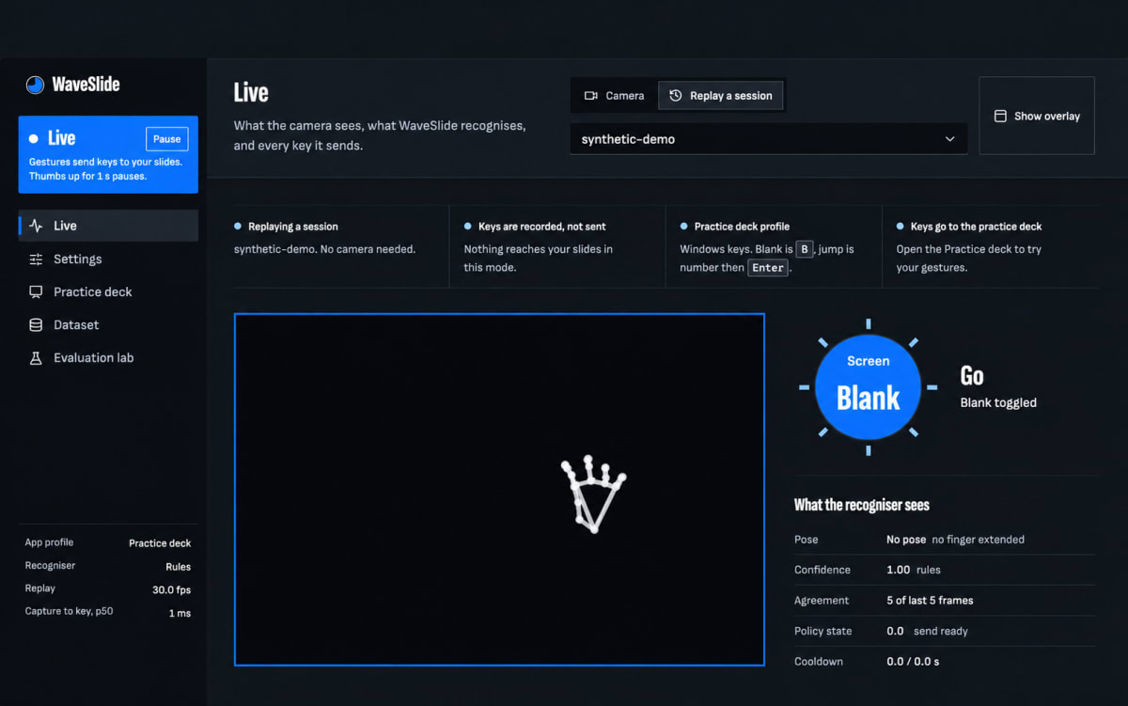
Task: Open the Live page in sidebar
Action: coord(108,226)
